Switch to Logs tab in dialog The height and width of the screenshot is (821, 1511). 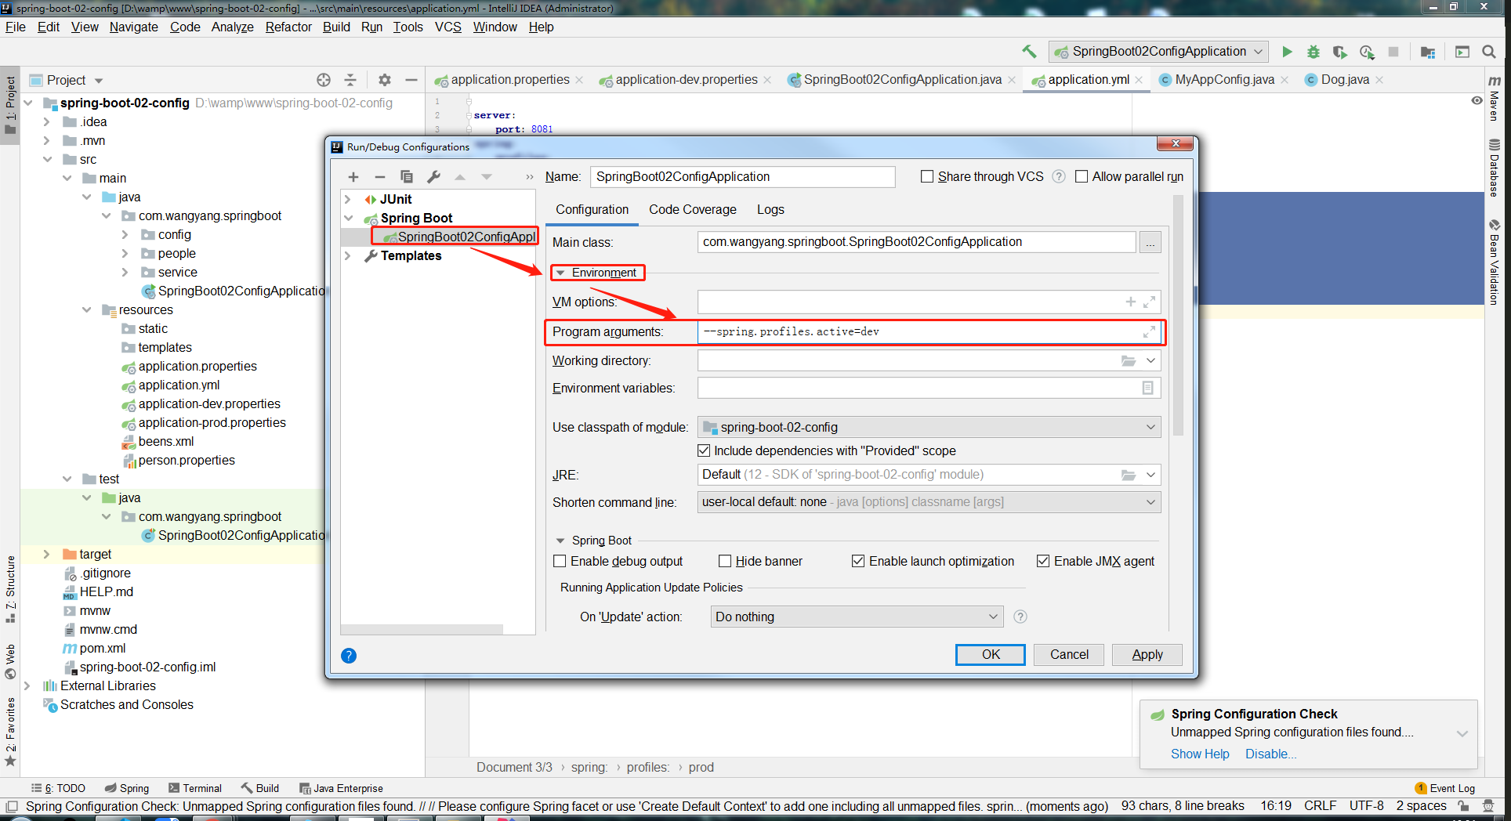pos(770,210)
